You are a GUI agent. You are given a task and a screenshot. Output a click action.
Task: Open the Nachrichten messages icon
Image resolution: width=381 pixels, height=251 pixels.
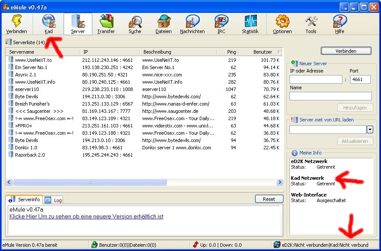(192, 21)
